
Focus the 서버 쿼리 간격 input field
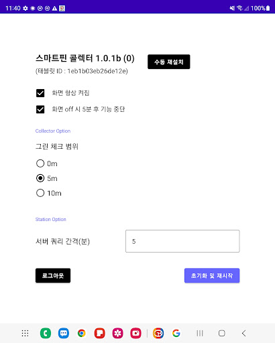tap(182, 241)
